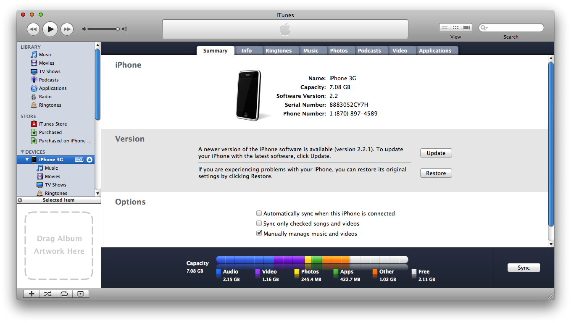Open Applications in the sidebar
The image size is (571, 323).
53,88
